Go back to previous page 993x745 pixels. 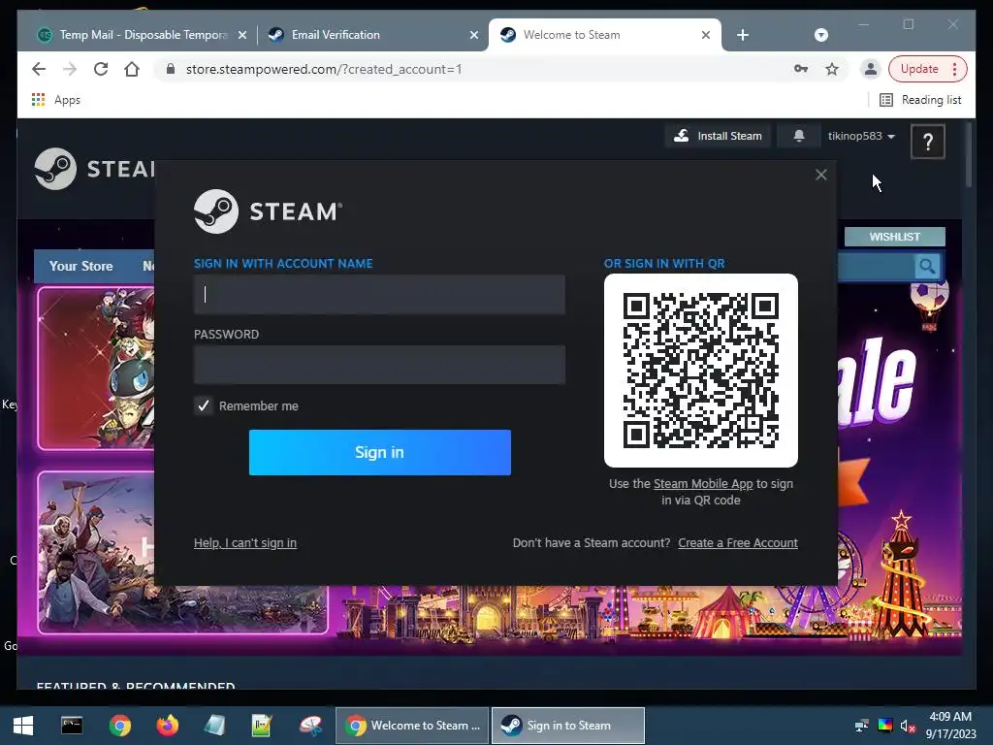coord(39,69)
